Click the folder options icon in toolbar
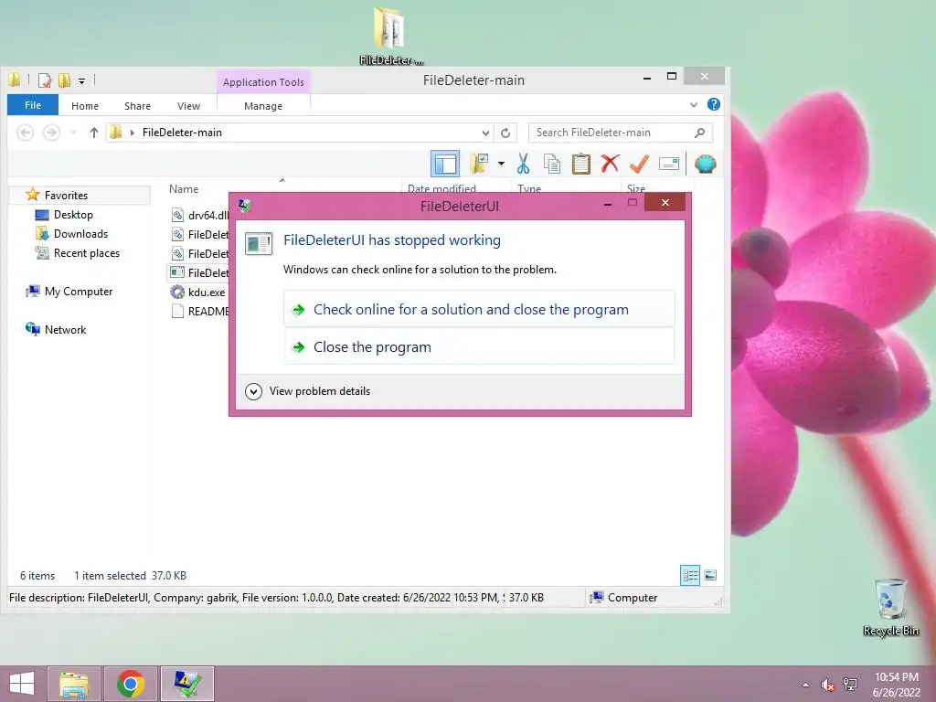 pos(479,164)
